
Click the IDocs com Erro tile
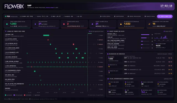tap(148, 84)
